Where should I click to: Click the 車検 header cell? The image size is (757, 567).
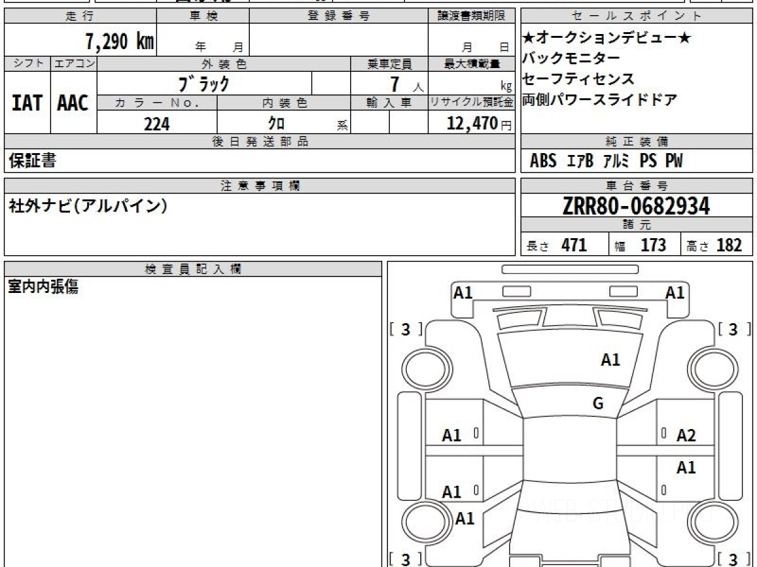coord(203,16)
